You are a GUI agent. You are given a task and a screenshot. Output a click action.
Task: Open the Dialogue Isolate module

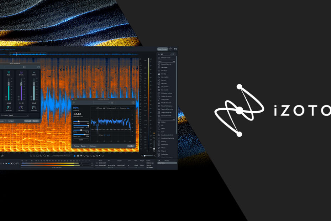[x=166, y=93]
